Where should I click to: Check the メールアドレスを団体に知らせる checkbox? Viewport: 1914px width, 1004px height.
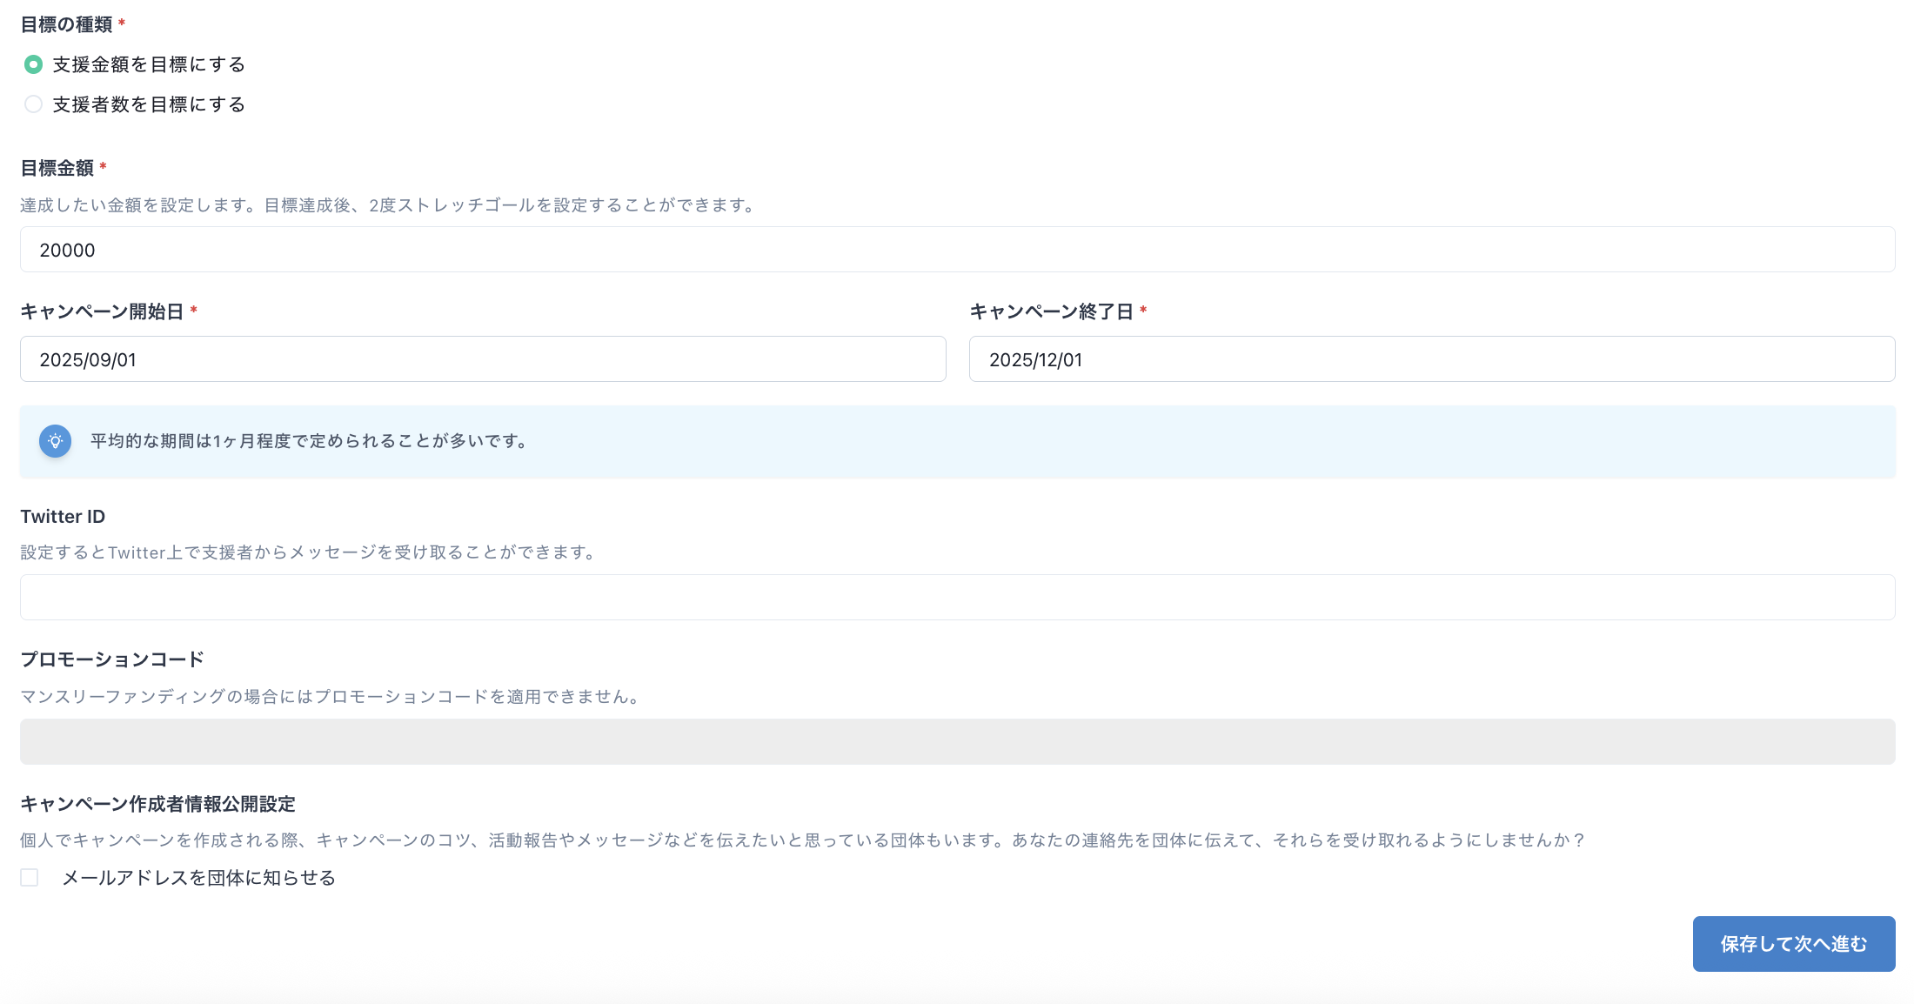click(x=30, y=878)
